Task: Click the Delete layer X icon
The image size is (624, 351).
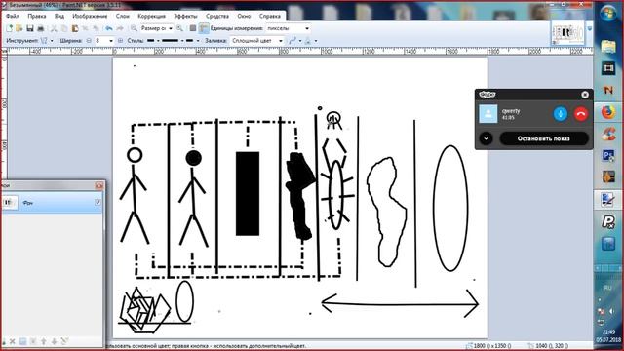Action: click(x=13, y=341)
